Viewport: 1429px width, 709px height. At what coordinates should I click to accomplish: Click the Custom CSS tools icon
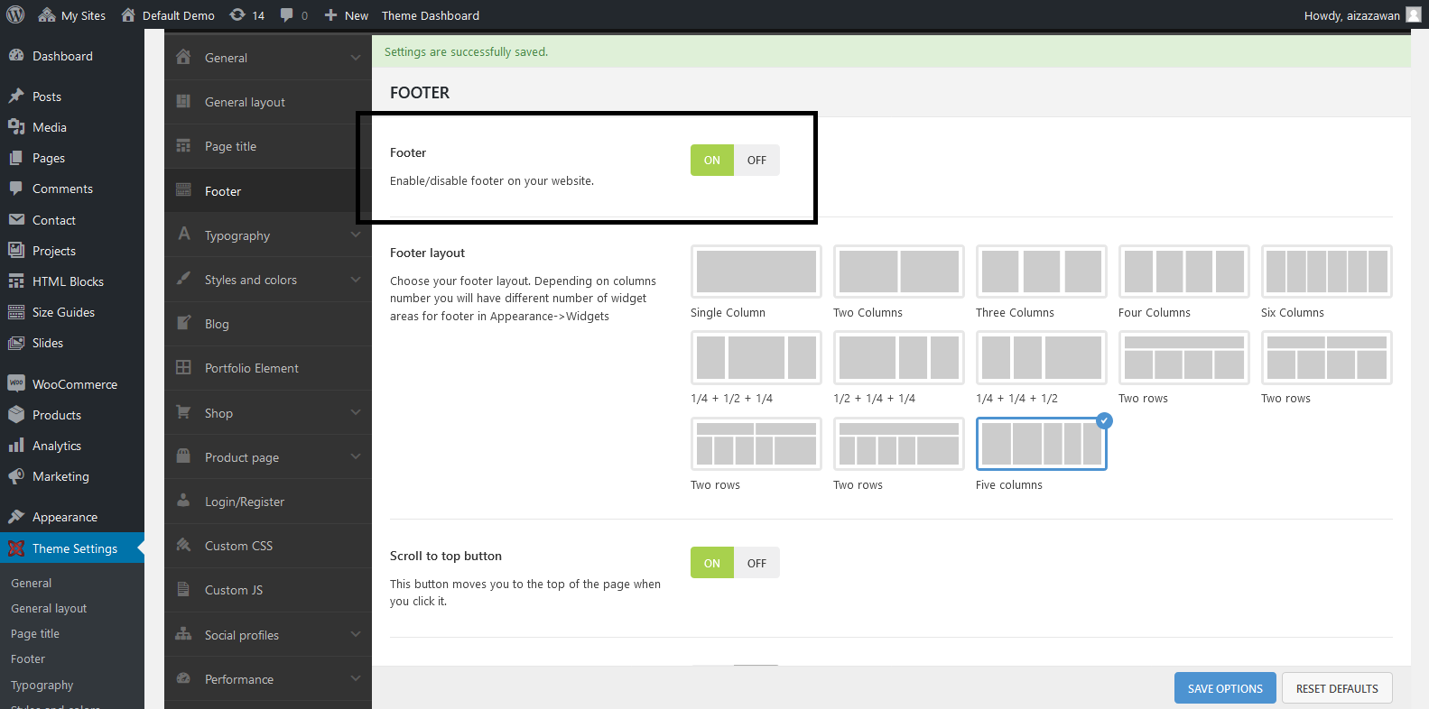[183, 546]
